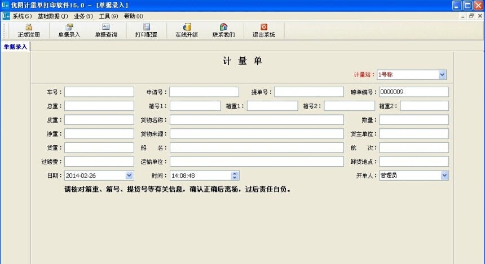Viewport: 485px width, 264px height.
Task: Click the 磅单编号 field showing 0000009
Action: (414, 92)
